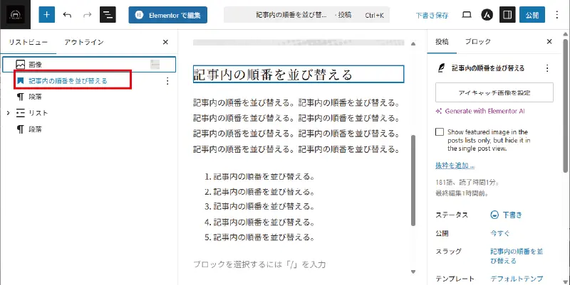Click the image thumbnail in list view row
The image size is (570, 285).
tap(155, 65)
